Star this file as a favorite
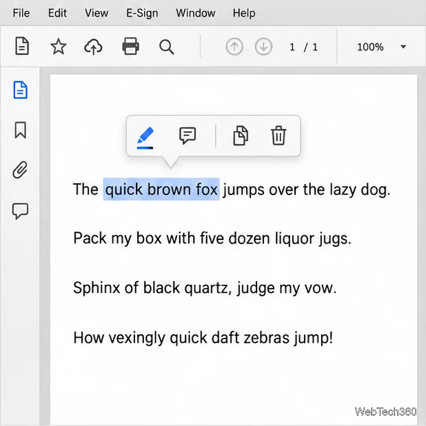The height and width of the screenshot is (426, 426). (x=58, y=47)
